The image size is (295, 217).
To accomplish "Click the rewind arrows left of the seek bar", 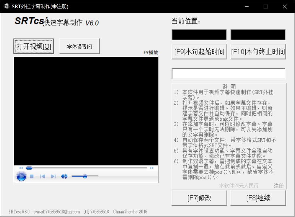I will pyautogui.click(x=21, y=168).
